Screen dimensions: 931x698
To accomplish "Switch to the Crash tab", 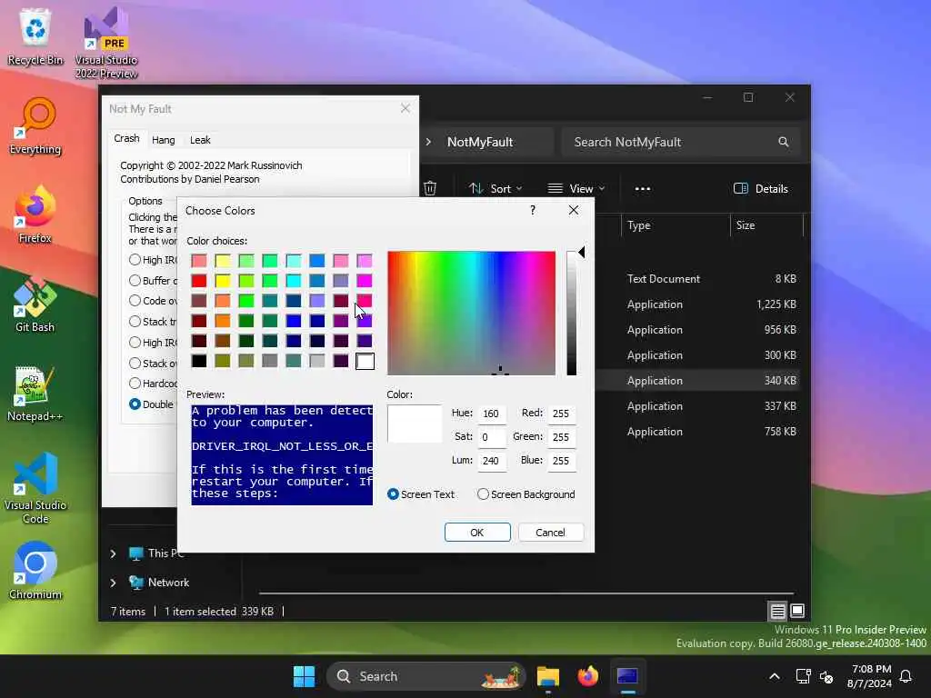I will point(126,138).
